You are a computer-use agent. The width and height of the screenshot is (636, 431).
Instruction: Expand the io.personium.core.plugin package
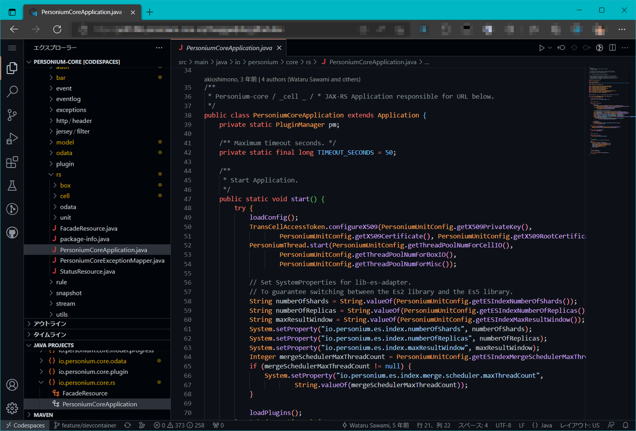click(98, 372)
